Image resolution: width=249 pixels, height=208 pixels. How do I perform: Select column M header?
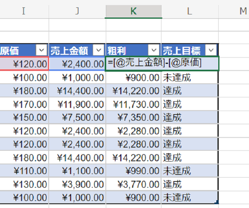click(x=242, y=11)
